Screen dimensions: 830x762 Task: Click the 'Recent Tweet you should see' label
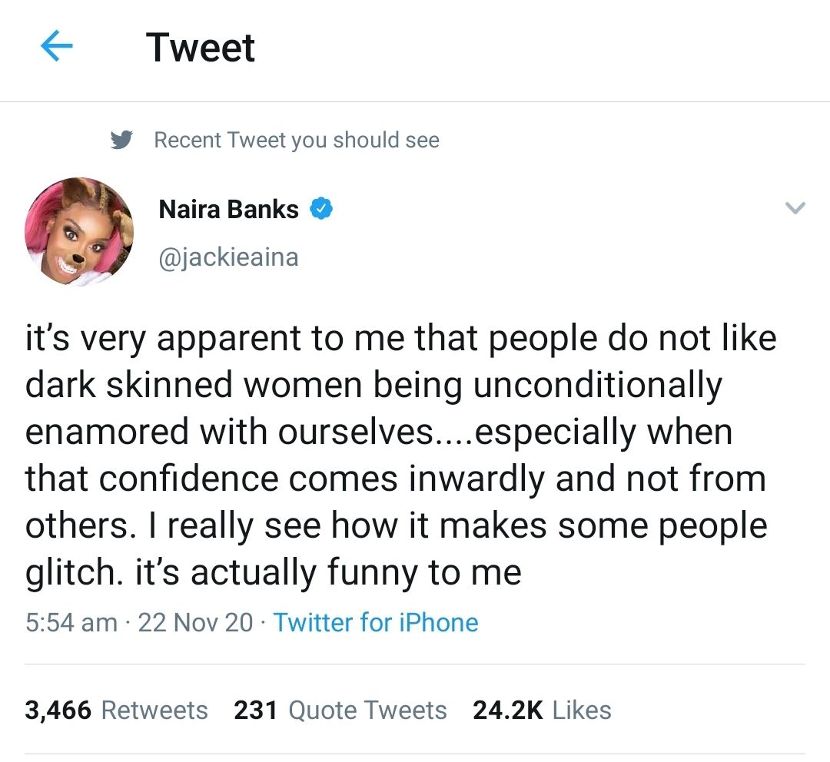coord(297,140)
